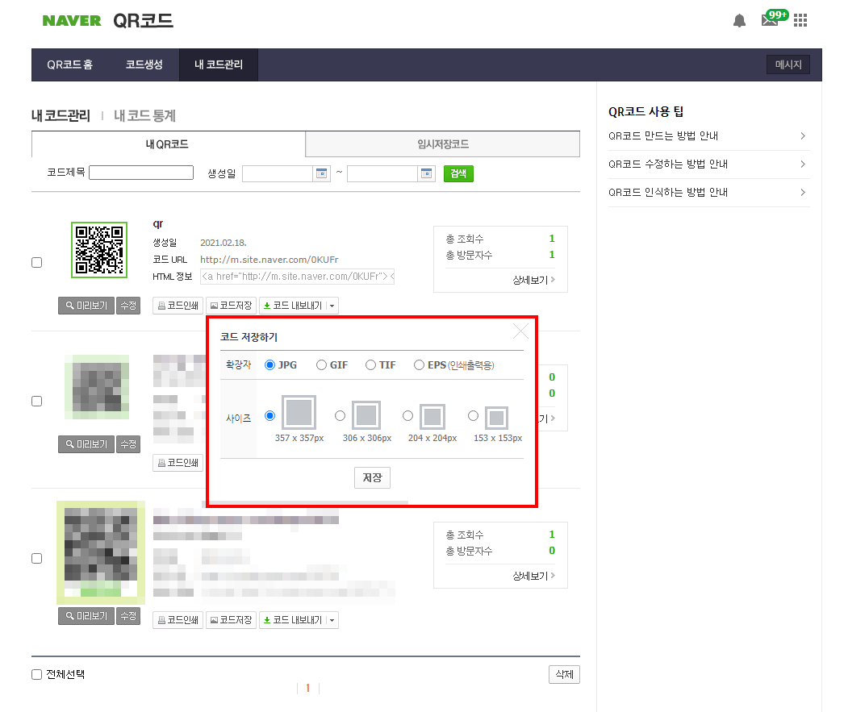The width and height of the screenshot is (844, 712).
Task: Select the EPS print extension radio button
Action: 419,365
